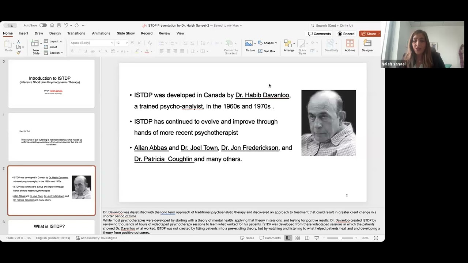Screen dimensions: 468x263
Task: Open the Review tab
Action: click(165, 33)
